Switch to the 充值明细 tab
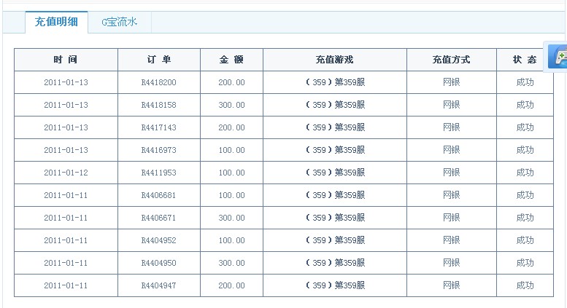The height and width of the screenshot is (308, 567). point(56,22)
